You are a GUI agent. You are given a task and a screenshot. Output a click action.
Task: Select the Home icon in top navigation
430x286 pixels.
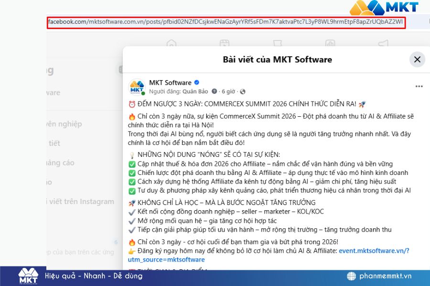click(172, 43)
